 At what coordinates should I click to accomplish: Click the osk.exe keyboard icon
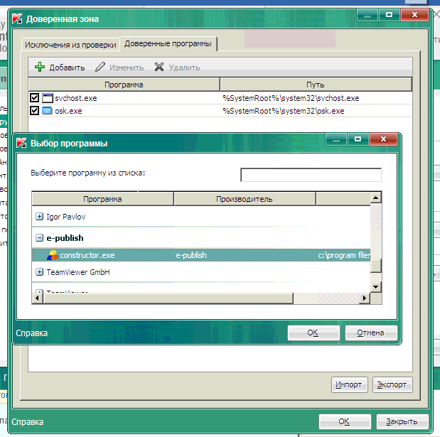pyautogui.click(x=48, y=111)
